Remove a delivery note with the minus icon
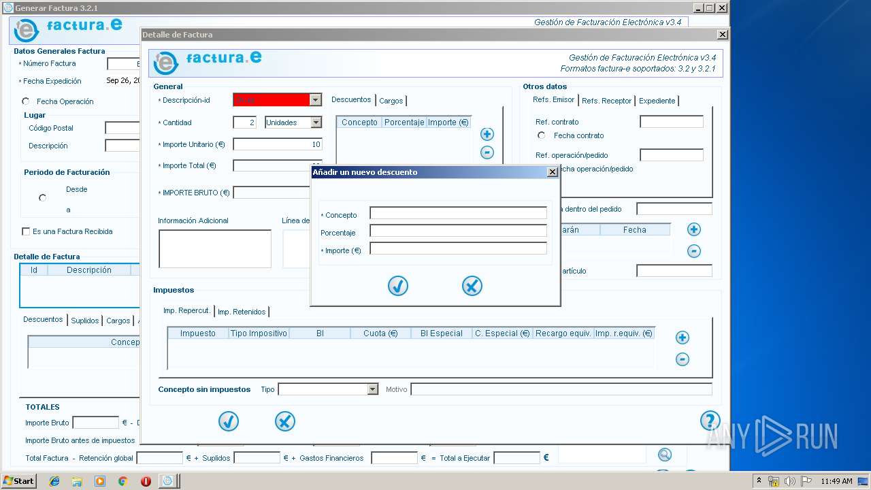The image size is (871, 490). 694,251
